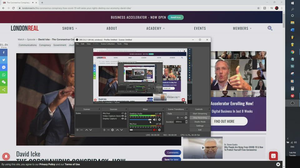
Task: Add a new scene with plus icon
Action: pos(77,130)
